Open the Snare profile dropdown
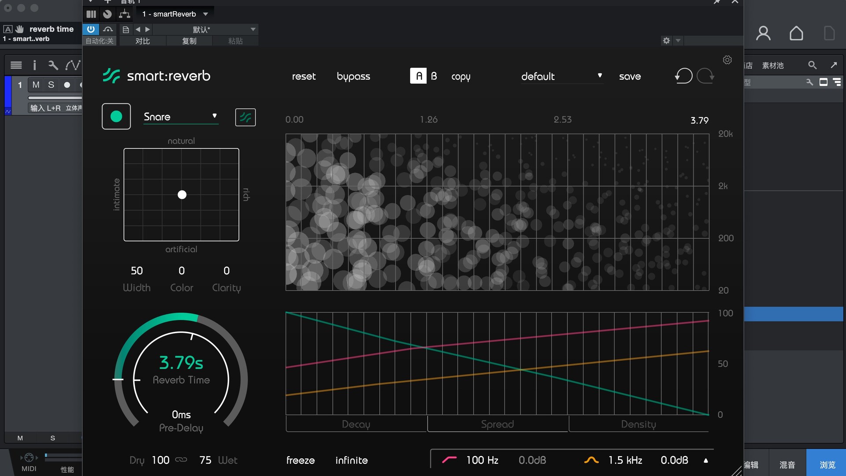Image resolution: width=846 pixels, height=476 pixels. point(181,117)
